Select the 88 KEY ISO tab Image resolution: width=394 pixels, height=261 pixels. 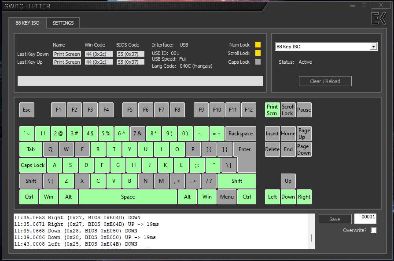(27, 23)
